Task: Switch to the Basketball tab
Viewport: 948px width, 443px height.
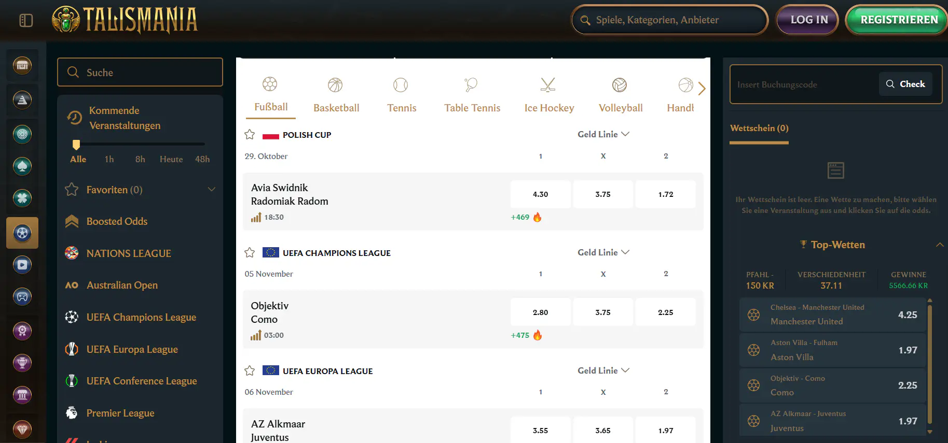Action: pos(336,95)
